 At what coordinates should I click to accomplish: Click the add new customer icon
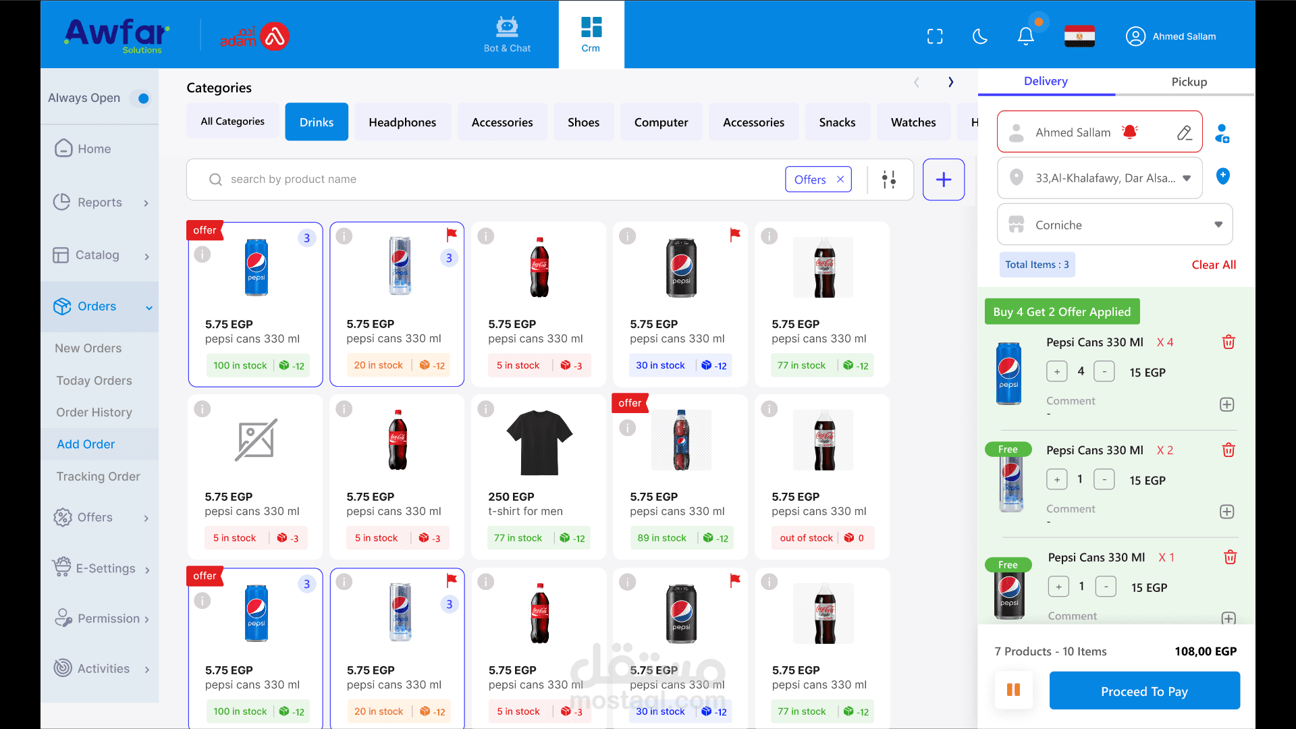(1222, 133)
